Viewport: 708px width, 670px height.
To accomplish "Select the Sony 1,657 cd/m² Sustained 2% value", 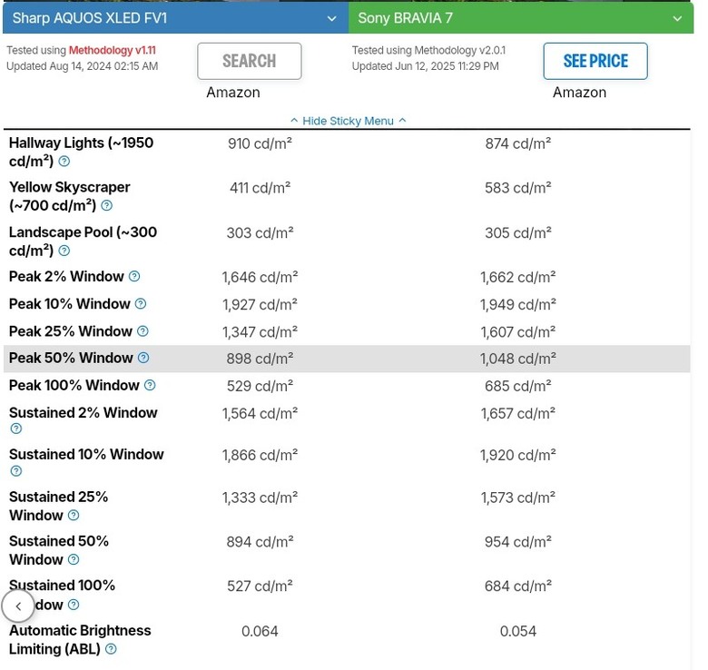I will click(x=518, y=414).
